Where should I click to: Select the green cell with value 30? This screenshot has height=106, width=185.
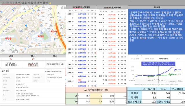pos(71,101)
